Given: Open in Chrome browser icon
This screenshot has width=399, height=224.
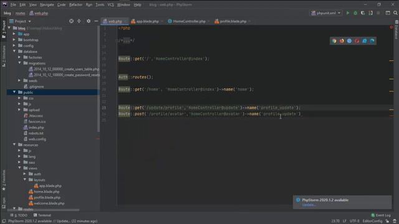Looking at the screenshot, I should click(x=334, y=41).
